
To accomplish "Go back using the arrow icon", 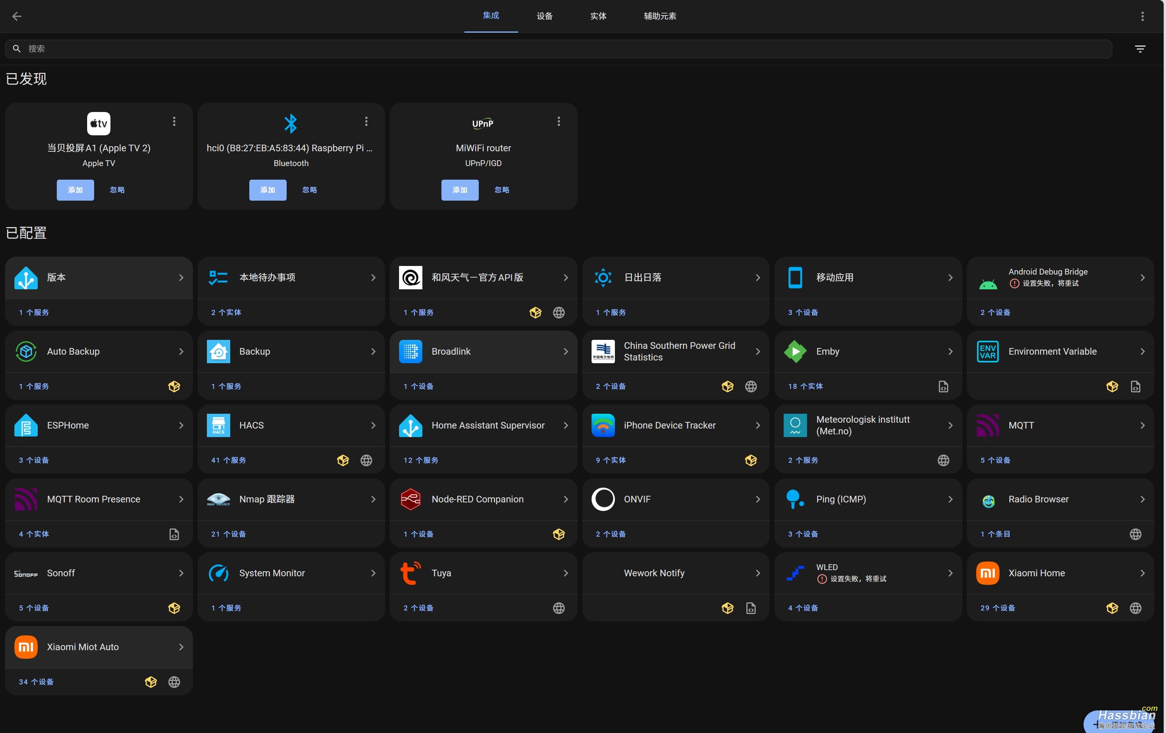I will [17, 16].
